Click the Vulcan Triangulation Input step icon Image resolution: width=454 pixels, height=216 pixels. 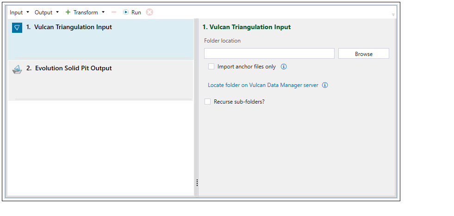click(17, 28)
